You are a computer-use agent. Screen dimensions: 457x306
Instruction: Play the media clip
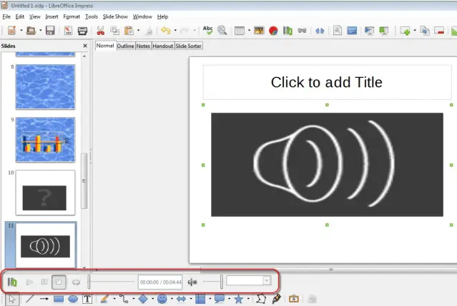(30, 282)
